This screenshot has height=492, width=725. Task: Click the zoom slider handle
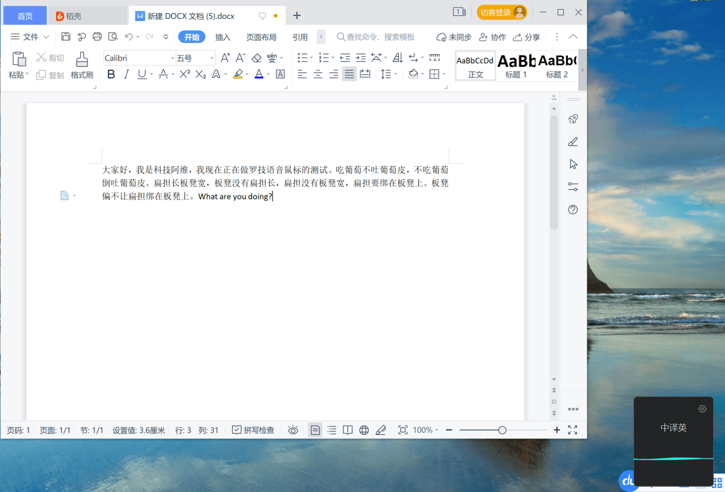502,430
